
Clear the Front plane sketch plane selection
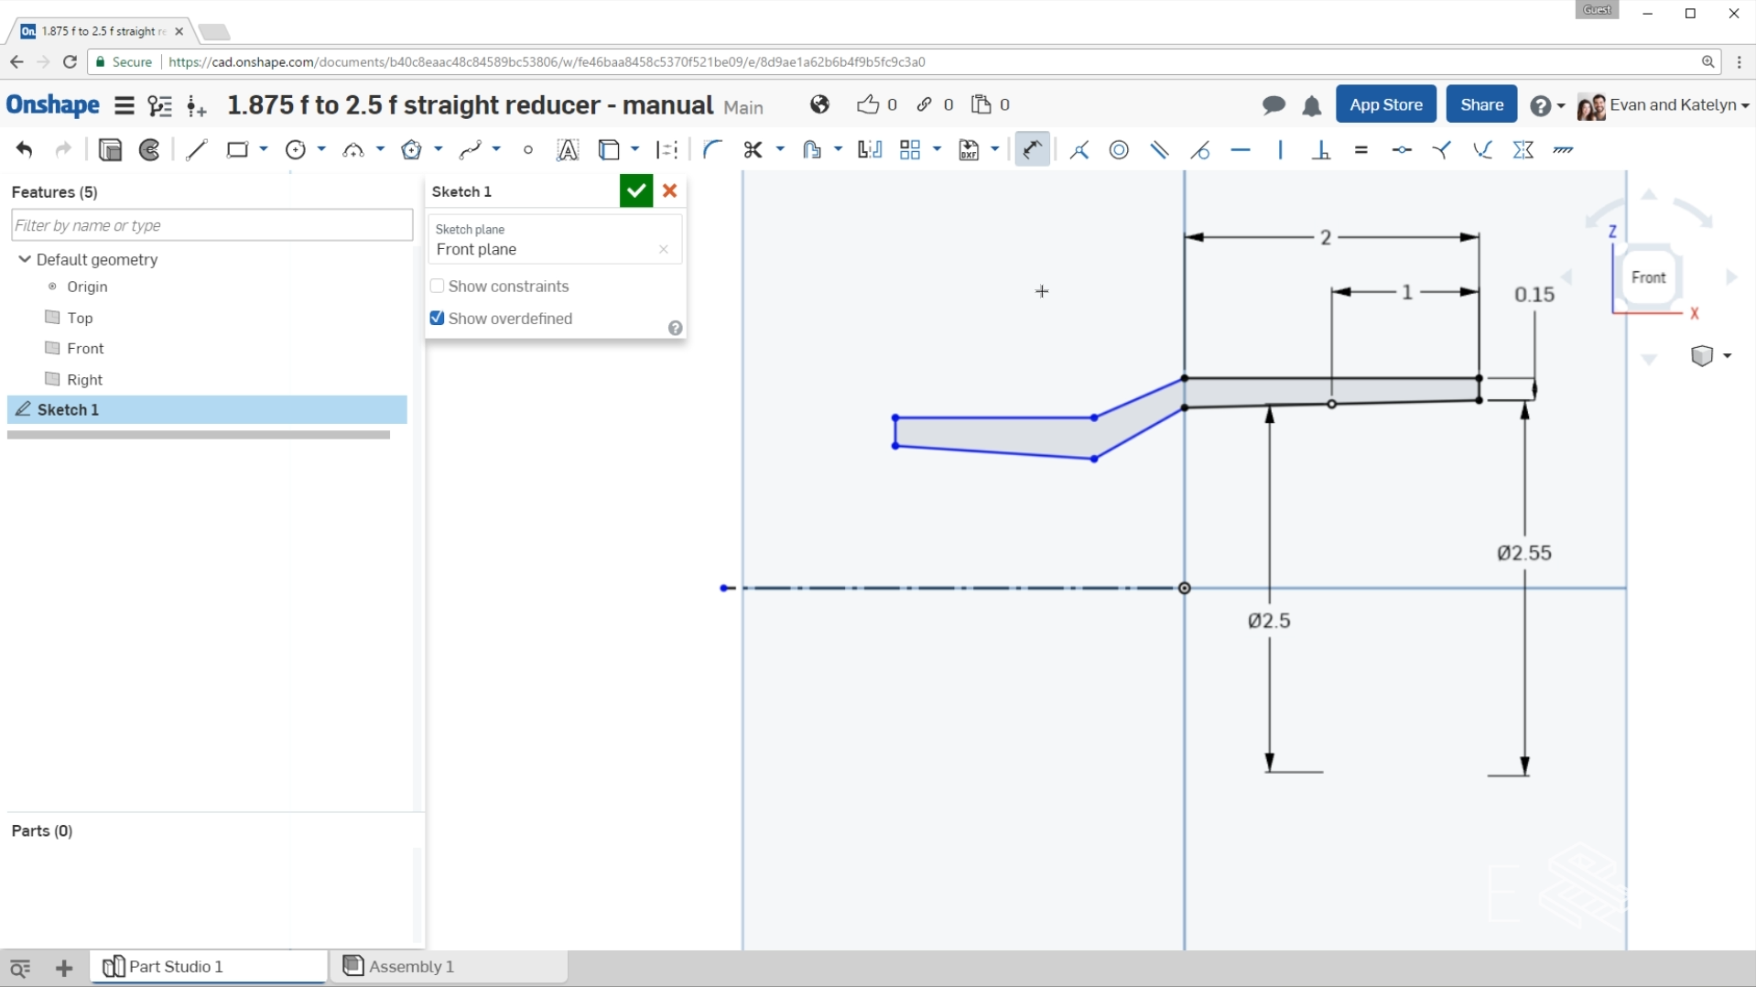coord(664,250)
